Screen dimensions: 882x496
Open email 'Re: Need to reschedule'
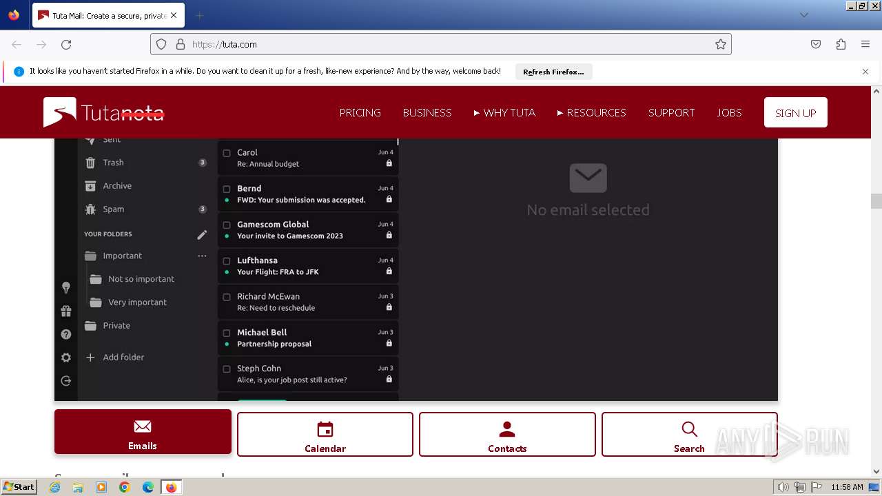[308, 302]
